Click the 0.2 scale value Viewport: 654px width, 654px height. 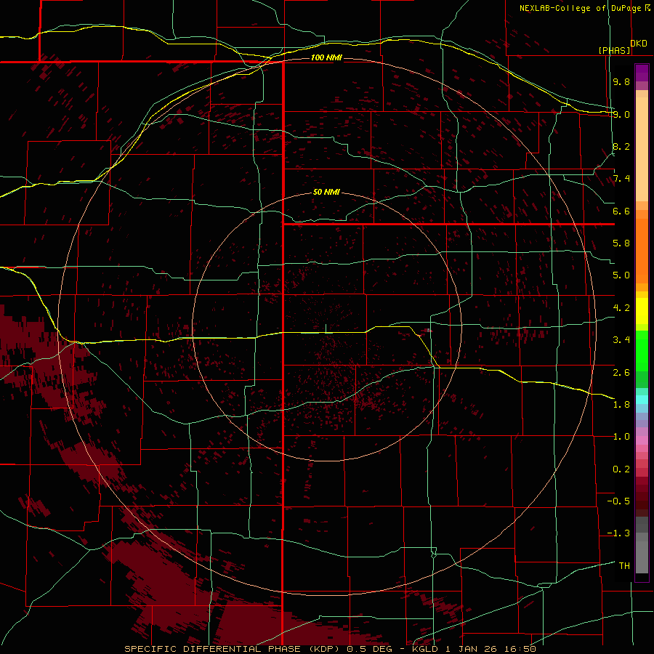[x=621, y=469]
